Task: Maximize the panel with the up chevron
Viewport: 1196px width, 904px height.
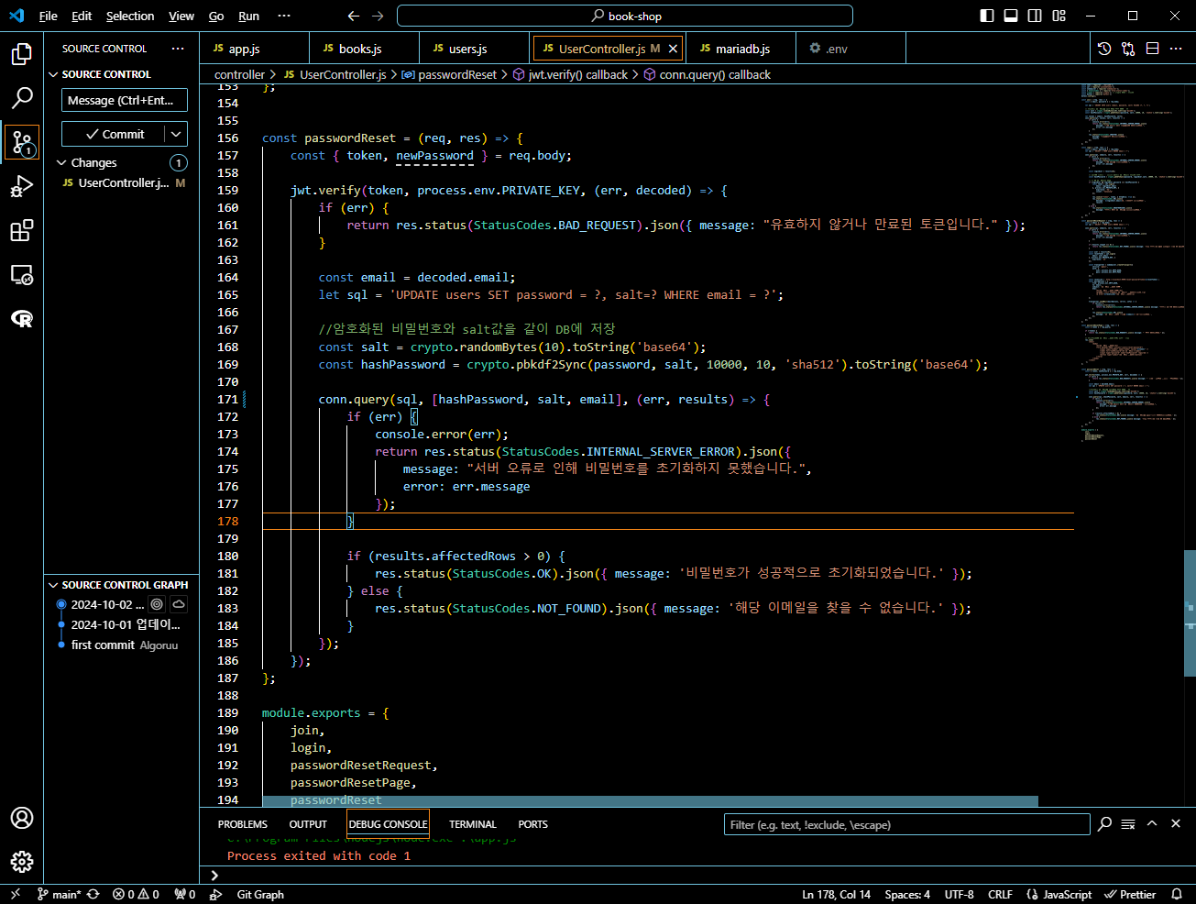Action: (1152, 823)
